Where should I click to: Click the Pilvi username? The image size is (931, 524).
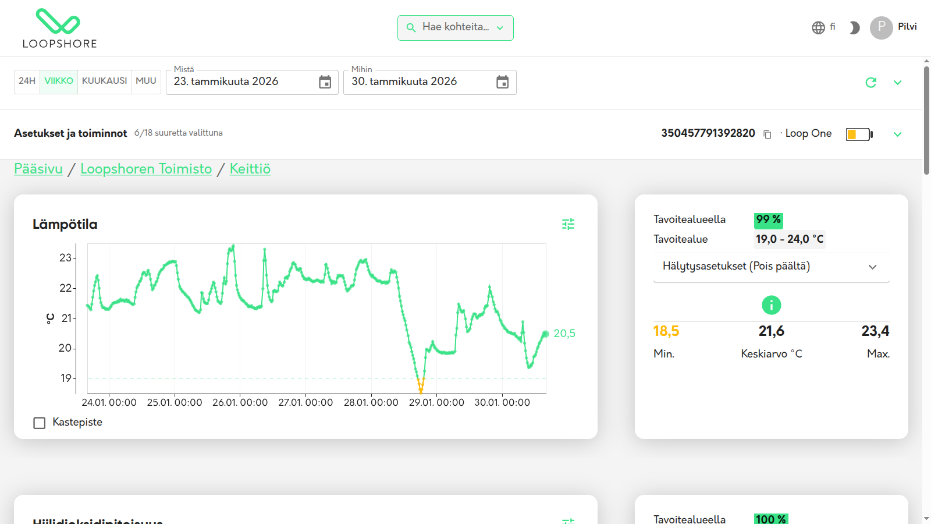[907, 27]
